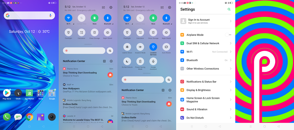
Task: Tap auto-brightness sun button in the collapsed panel
Action: pyautogui.click(x=110, y=51)
